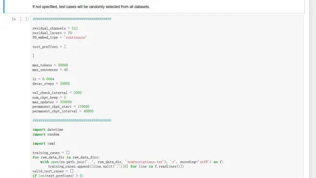Click the val_check_interval value 2000
Viewport: 316px width, 178px height.
click(78, 93)
